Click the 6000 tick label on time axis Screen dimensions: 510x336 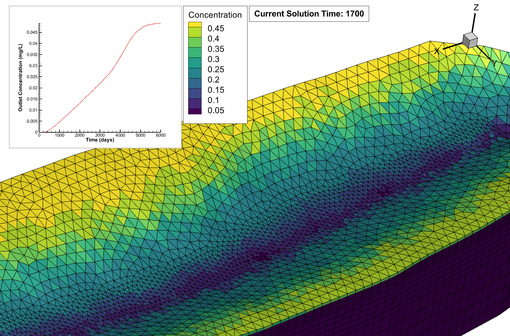[x=160, y=134]
